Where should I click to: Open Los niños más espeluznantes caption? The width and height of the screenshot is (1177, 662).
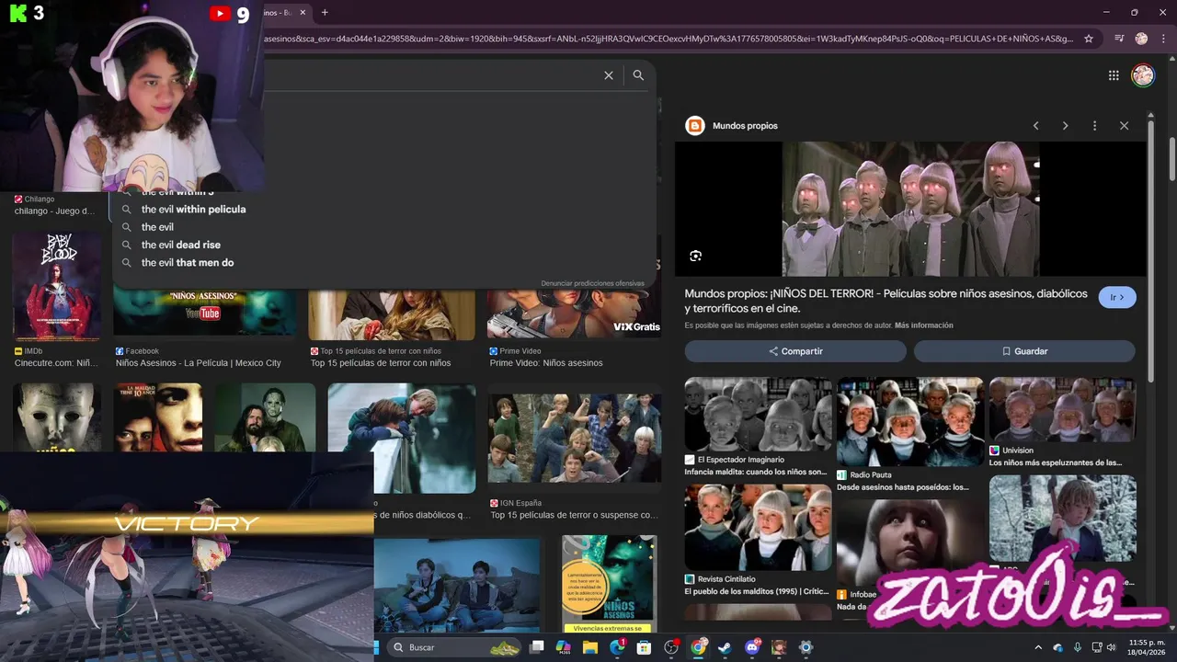click(x=1056, y=462)
